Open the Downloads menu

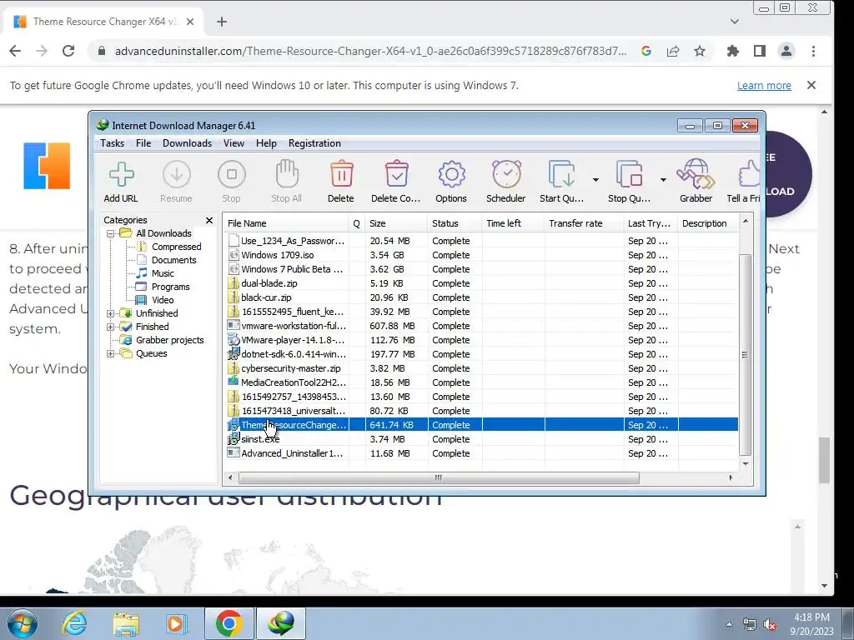point(187,143)
